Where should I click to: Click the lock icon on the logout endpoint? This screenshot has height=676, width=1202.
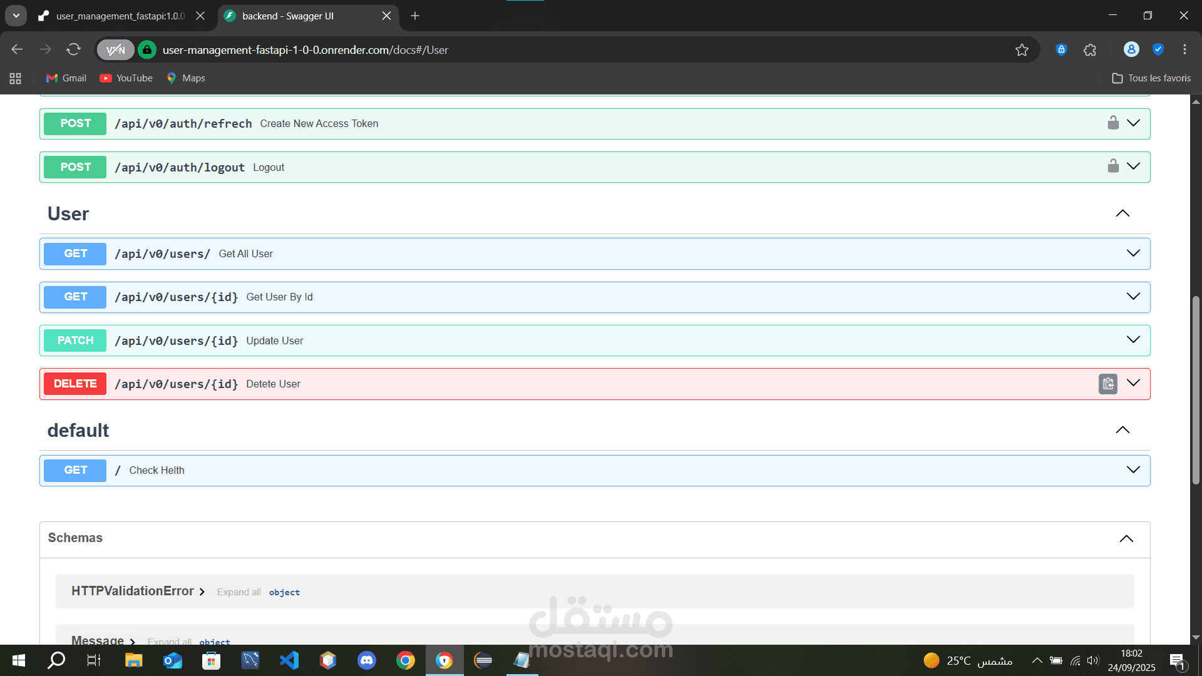1112,166
